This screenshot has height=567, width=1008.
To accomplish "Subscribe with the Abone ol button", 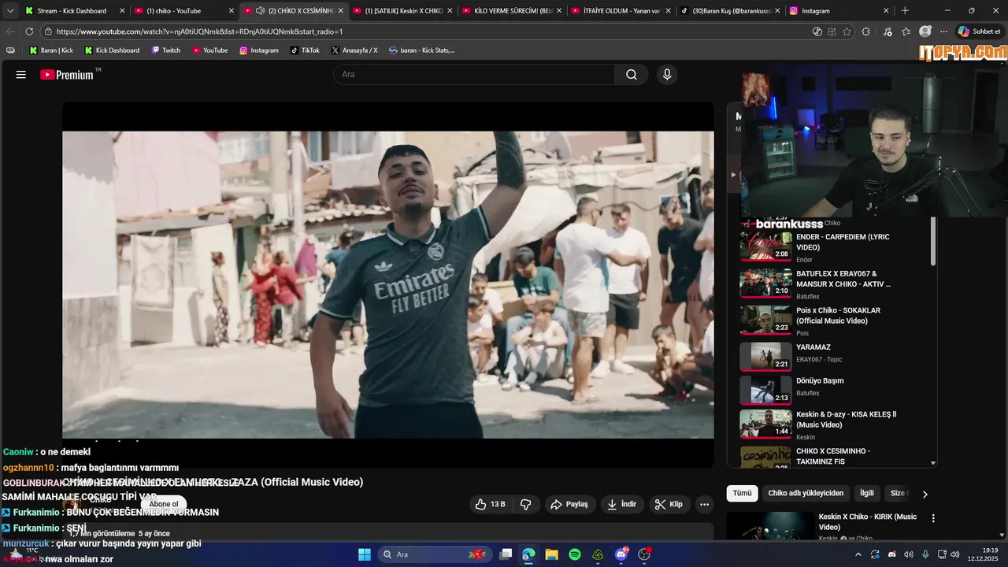I will point(164,504).
